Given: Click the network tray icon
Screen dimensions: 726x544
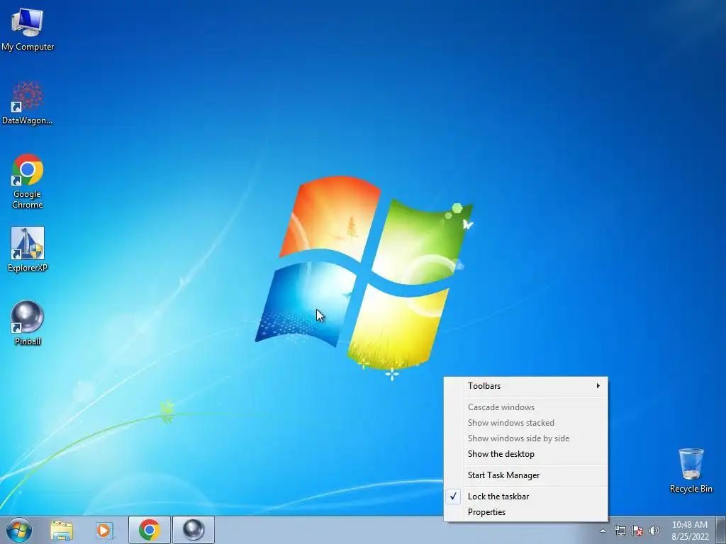Looking at the screenshot, I should (x=620, y=531).
